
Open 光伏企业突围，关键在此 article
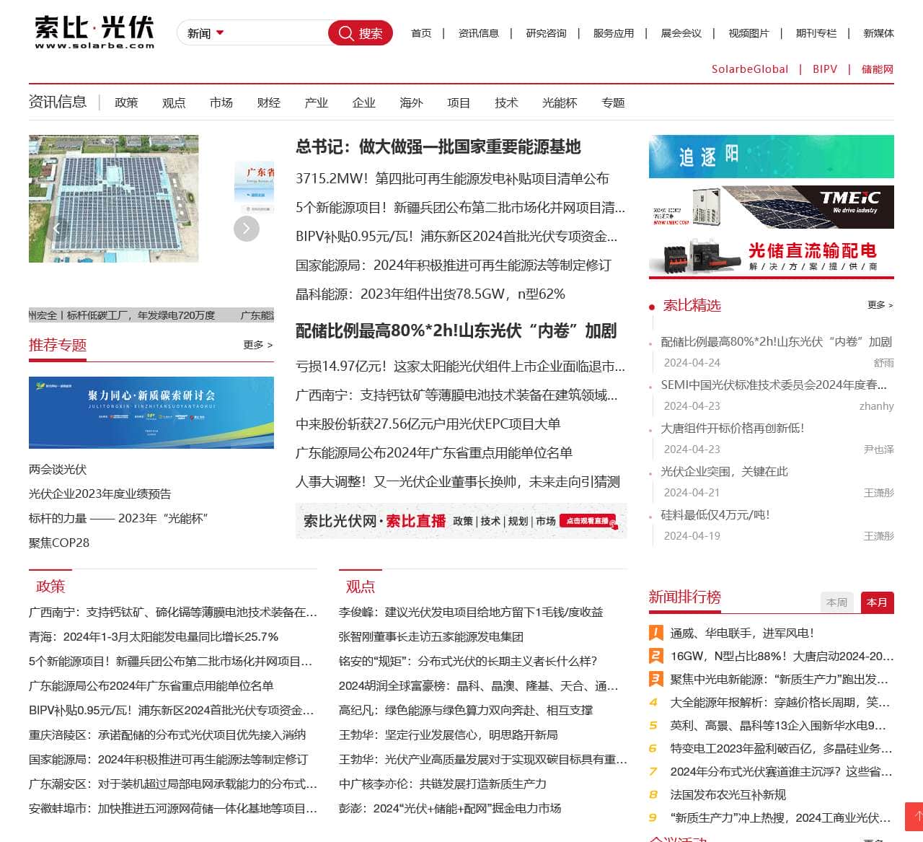725,472
